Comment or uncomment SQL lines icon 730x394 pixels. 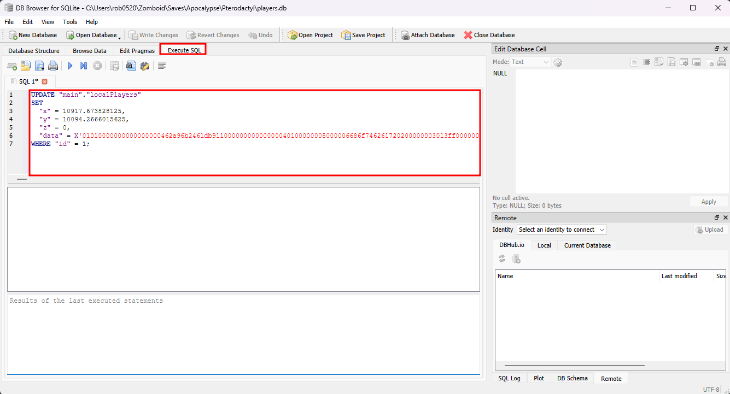(x=162, y=66)
